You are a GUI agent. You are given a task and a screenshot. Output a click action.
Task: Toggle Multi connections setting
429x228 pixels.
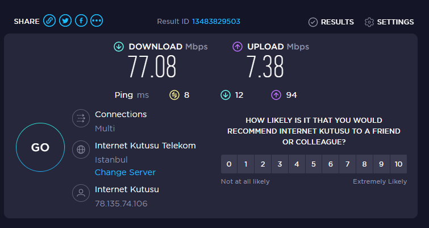105,128
